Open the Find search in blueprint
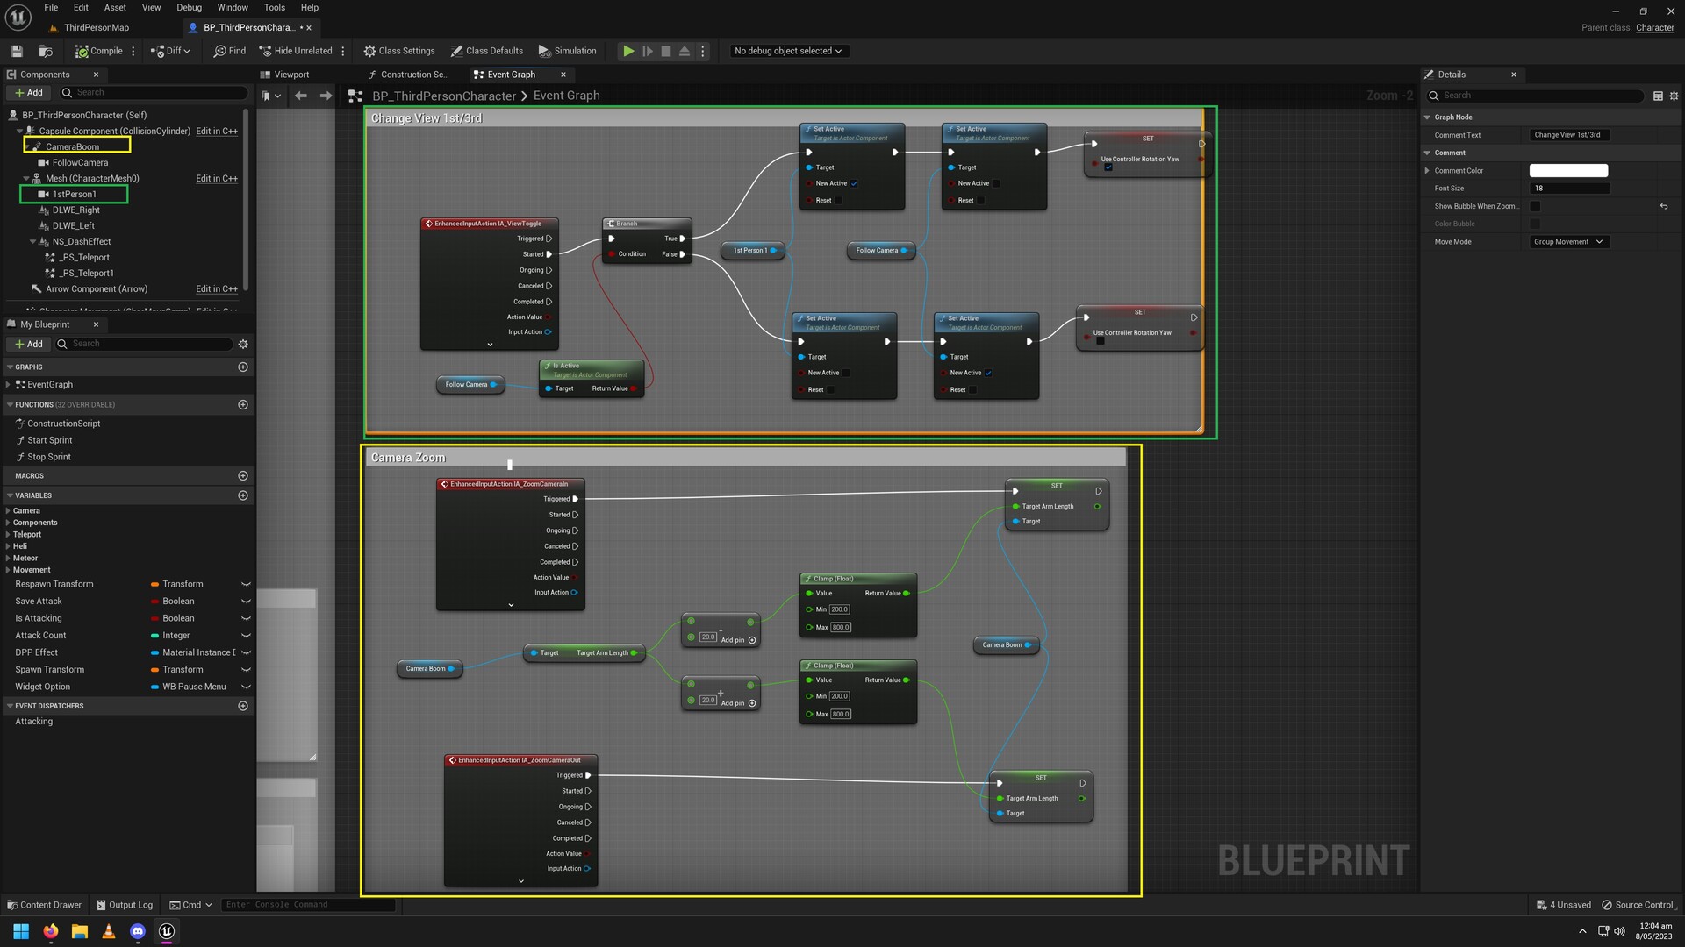This screenshot has width=1685, height=947. pos(228,50)
